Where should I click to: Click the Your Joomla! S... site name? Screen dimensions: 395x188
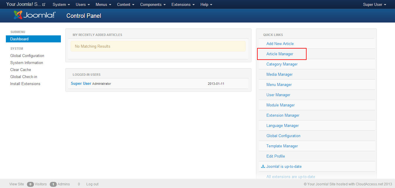(x=24, y=4)
